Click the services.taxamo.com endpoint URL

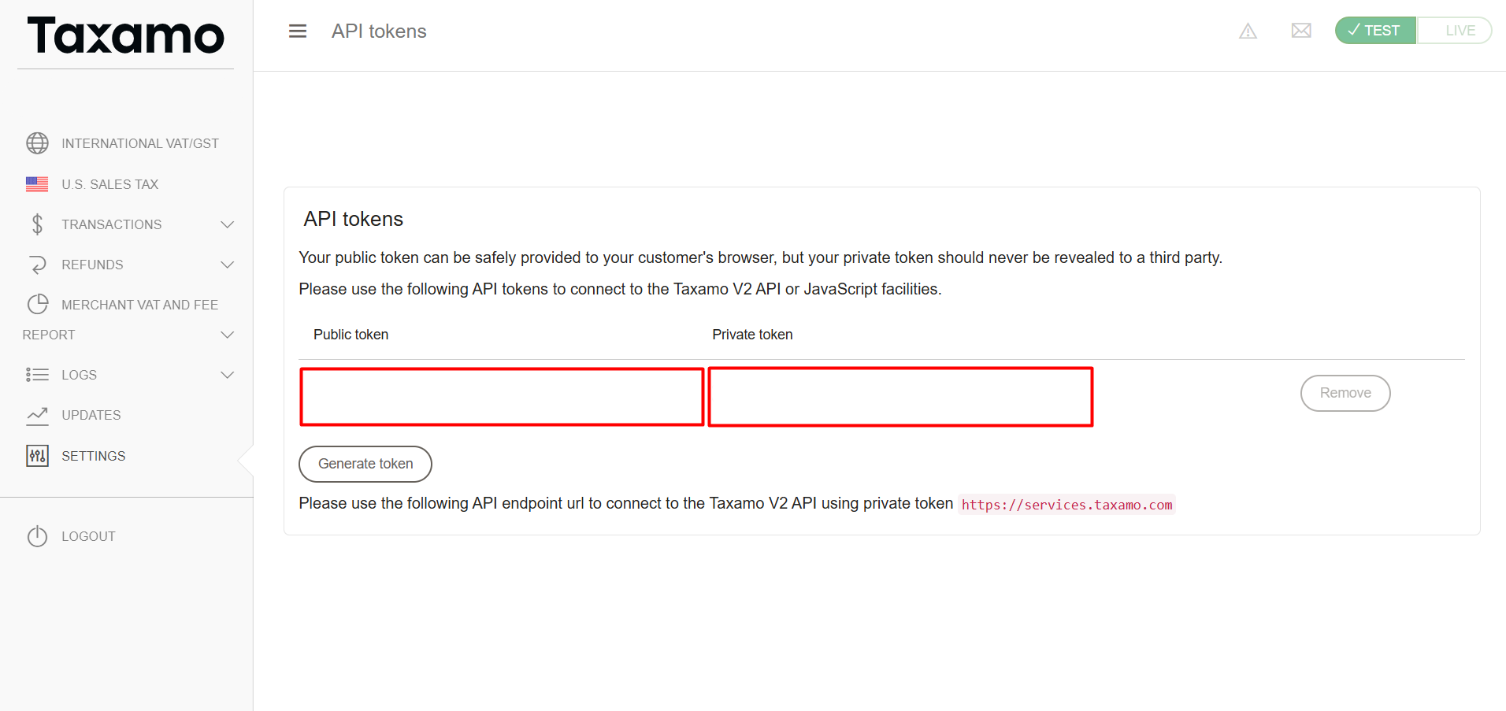1066,505
